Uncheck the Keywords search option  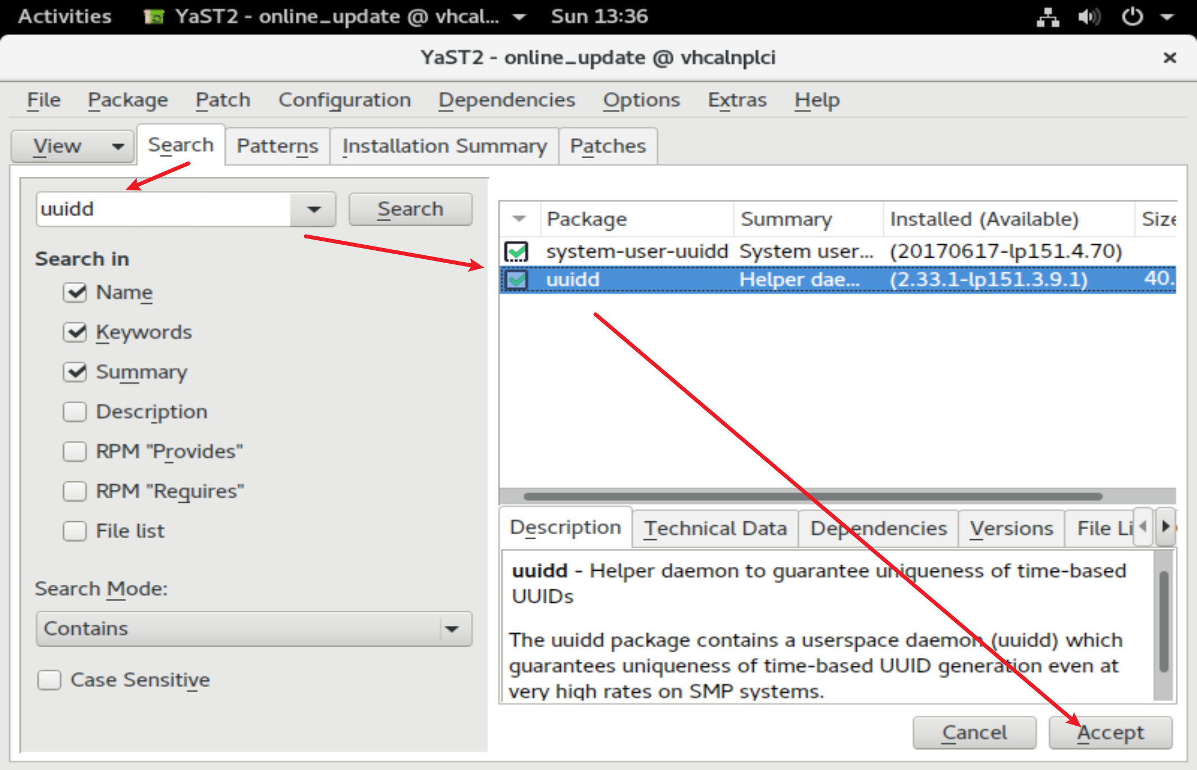tap(75, 332)
